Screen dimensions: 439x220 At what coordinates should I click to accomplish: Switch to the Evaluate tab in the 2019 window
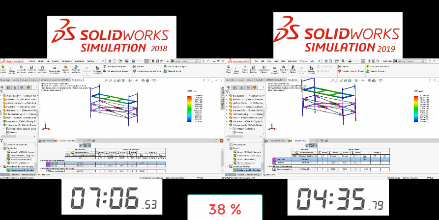click(260, 79)
